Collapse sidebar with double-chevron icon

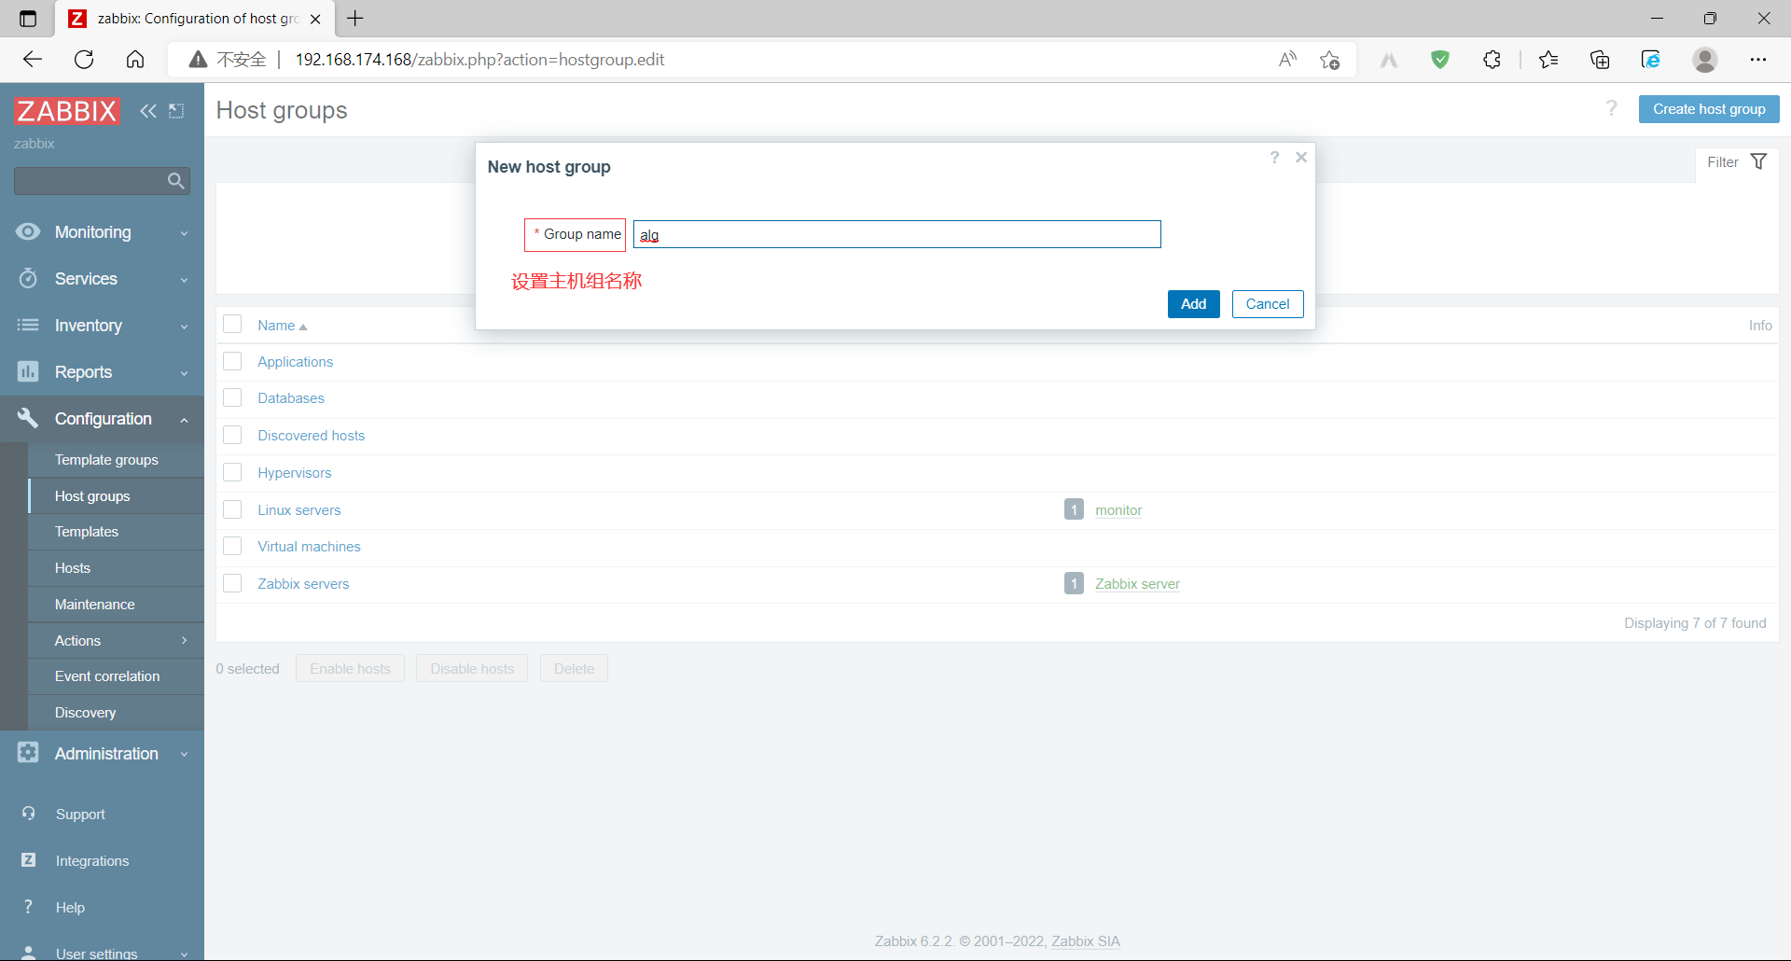point(148,111)
